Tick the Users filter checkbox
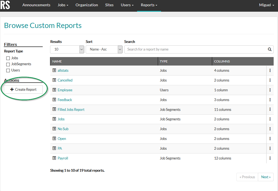This screenshot has height=191, width=278. pyautogui.click(x=8, y=70)
